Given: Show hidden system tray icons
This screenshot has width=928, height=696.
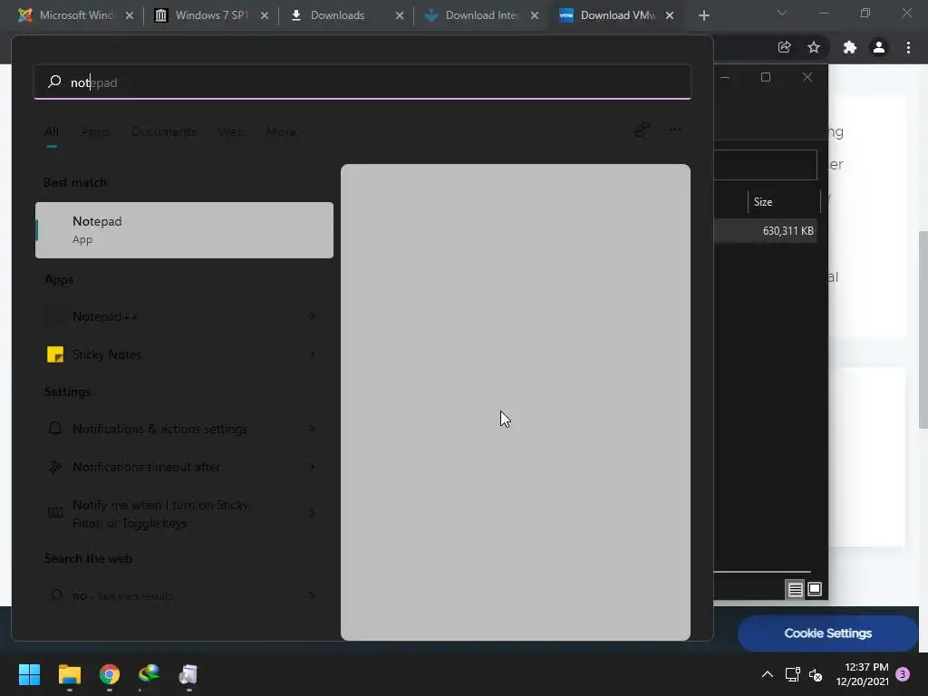Looking at the screenshot, I should pos(767,674).
